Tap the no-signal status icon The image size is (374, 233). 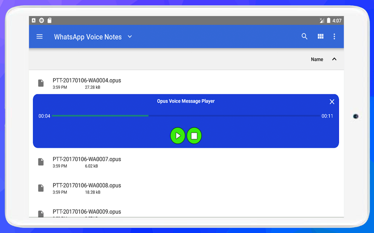point(322,20)
